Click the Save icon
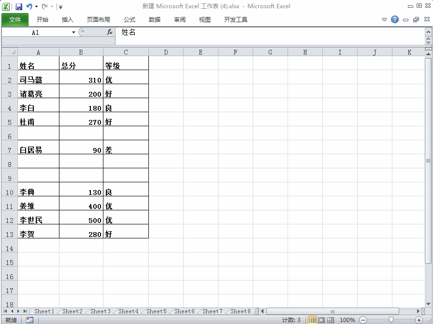 tap(18, 5)
